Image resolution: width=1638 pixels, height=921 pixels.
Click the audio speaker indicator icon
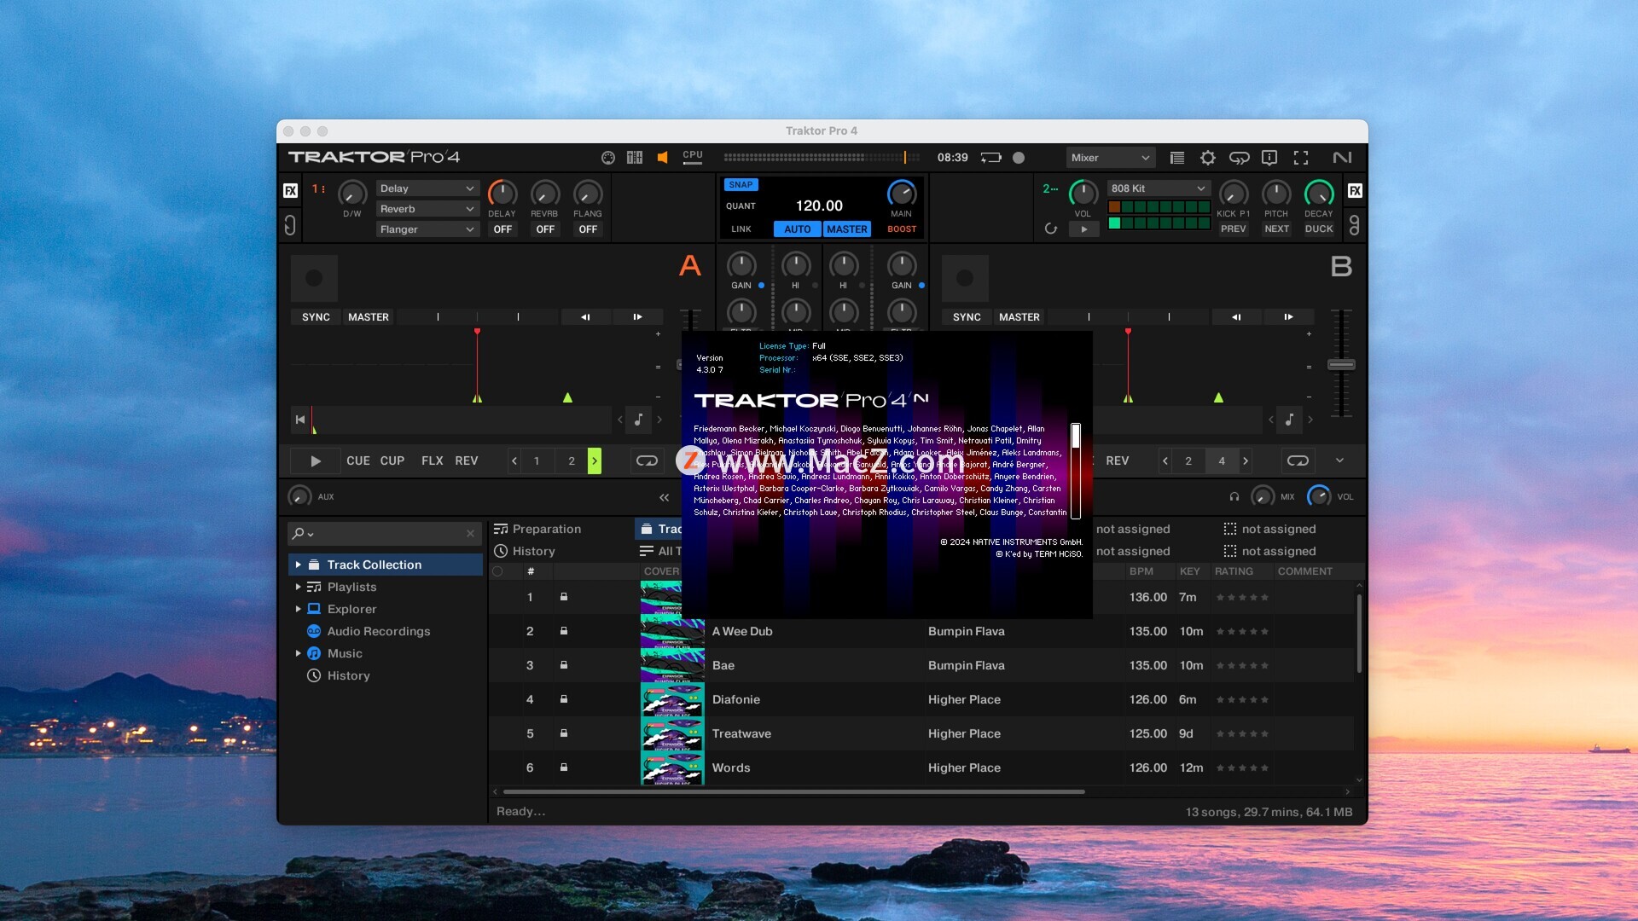coord(662,158)
